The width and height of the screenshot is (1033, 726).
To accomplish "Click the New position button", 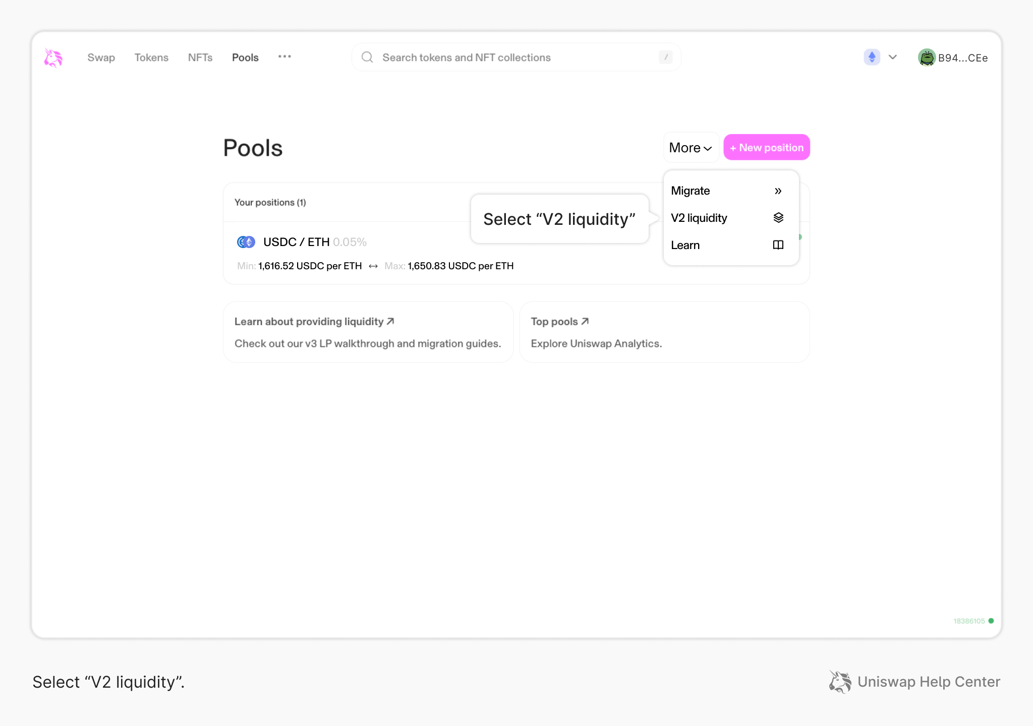I will (766, 147).
